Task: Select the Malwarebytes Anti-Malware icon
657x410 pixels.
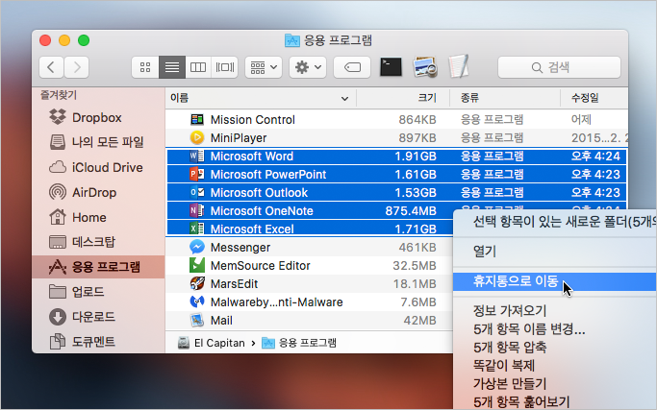Action: (x=197, y=301)
